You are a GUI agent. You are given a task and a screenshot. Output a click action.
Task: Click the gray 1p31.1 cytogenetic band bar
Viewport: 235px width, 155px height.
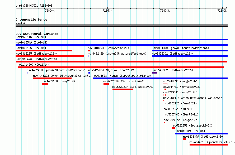click(x=122, y=26)
